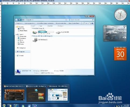Image resolution: width=130 pixels, height=107 pixels.
Task: Refresh the Computer folder view
Action: point(68,20)
